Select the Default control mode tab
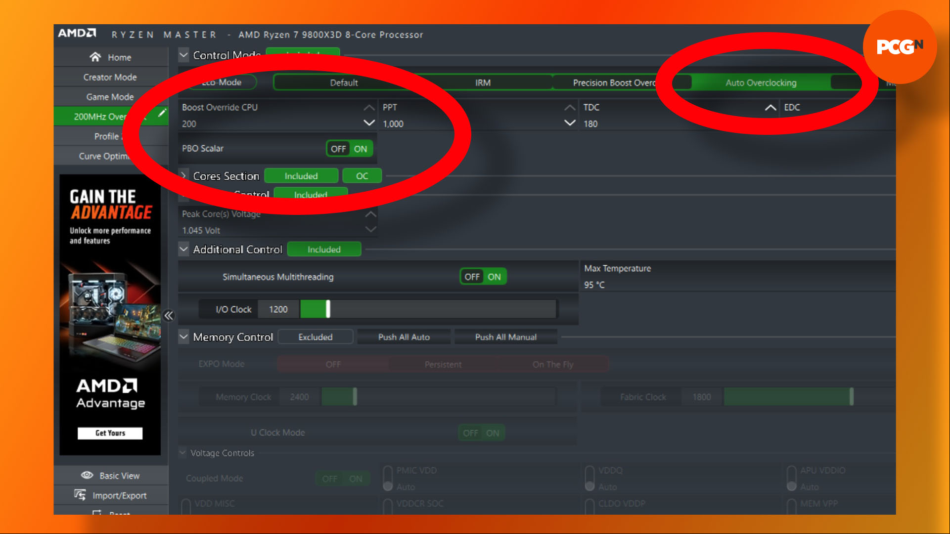Image resolution: width=950 pixels, height=534 pixels. coord(344,82)
